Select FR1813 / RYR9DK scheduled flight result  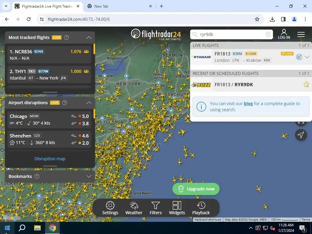pos(251,84)
